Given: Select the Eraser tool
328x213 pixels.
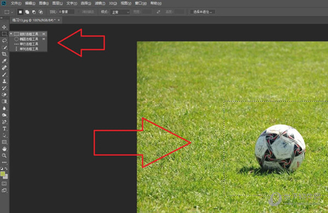Looking at the screenshot, I should tap(4, 94).
